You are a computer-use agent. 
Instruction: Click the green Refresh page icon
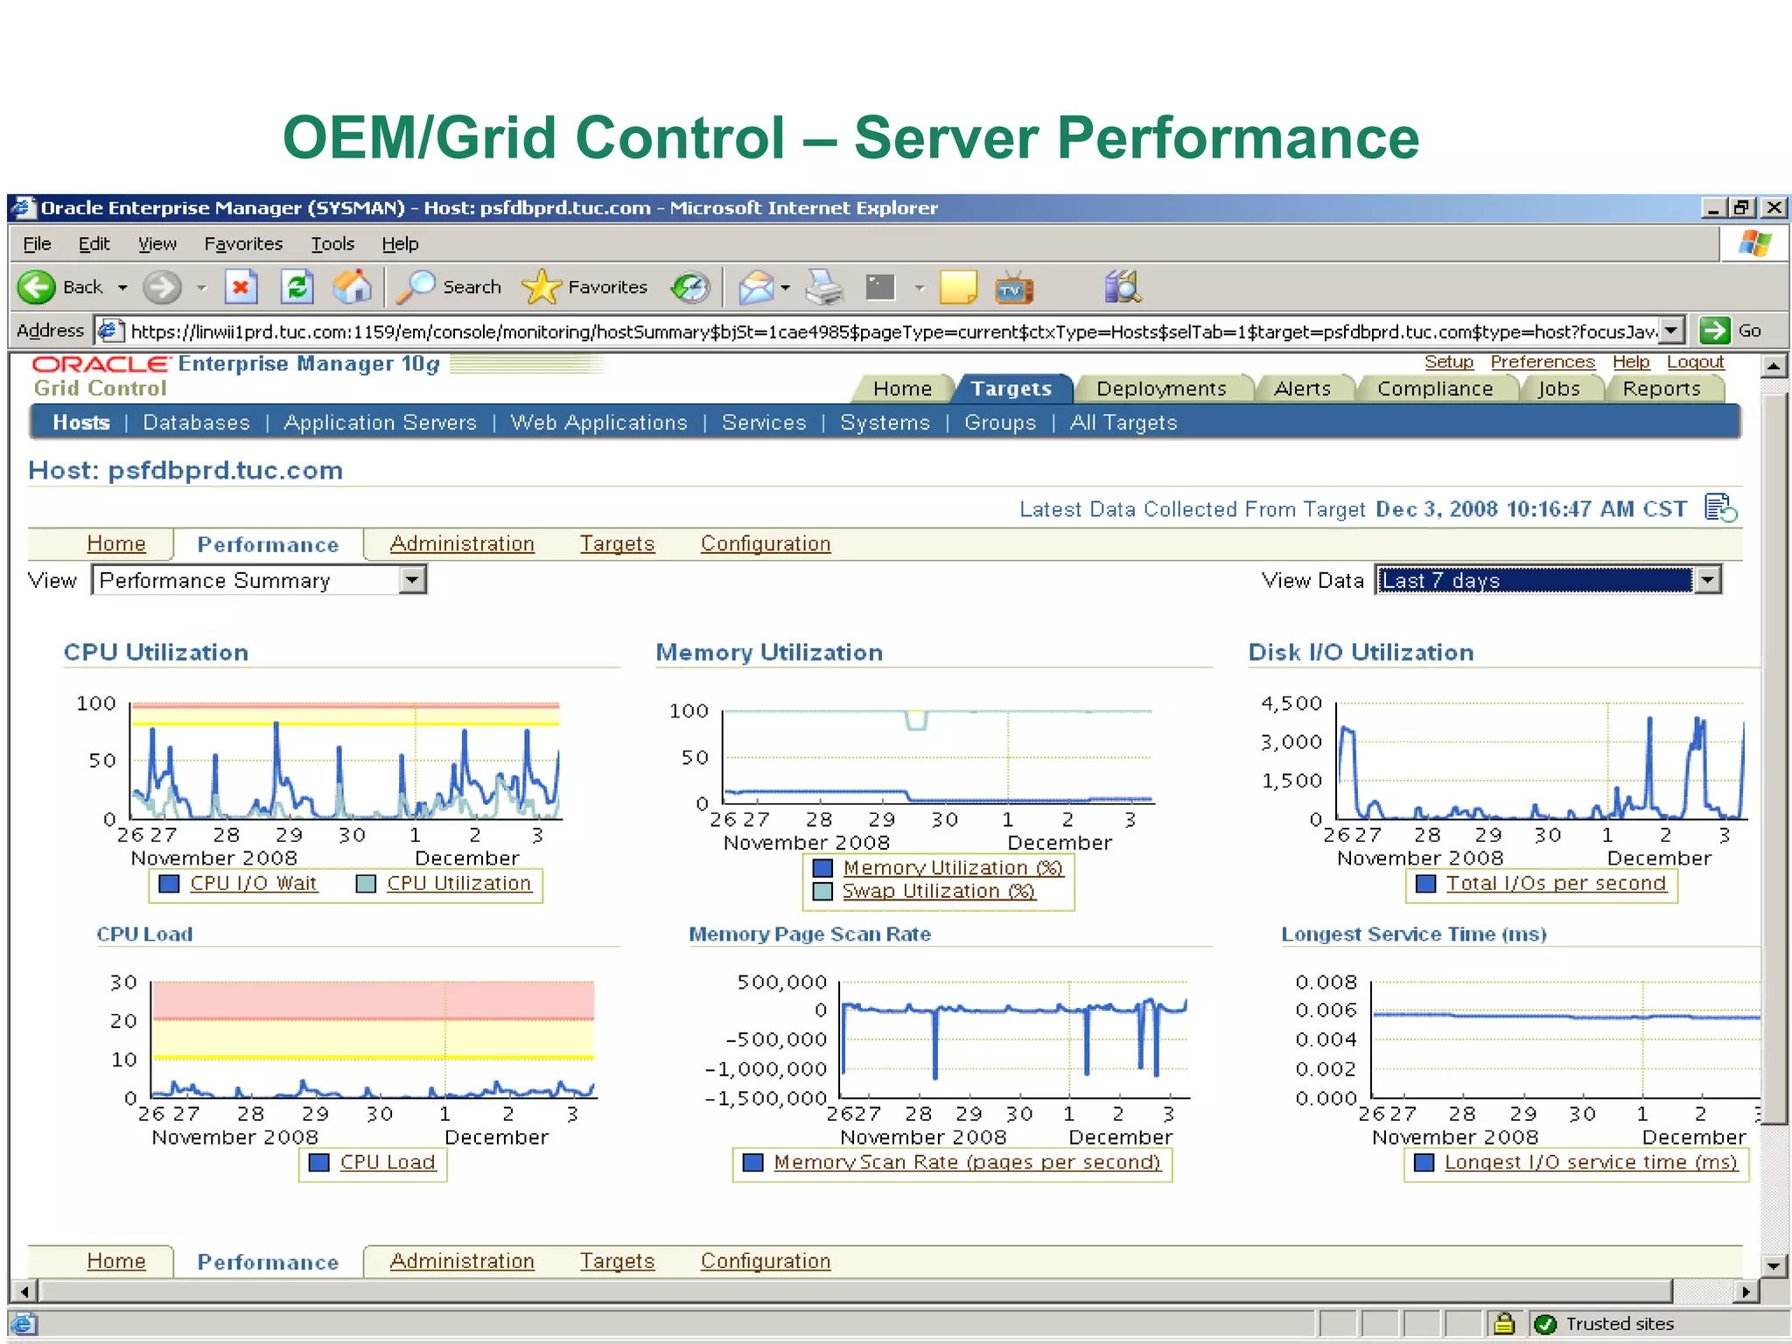297,287
